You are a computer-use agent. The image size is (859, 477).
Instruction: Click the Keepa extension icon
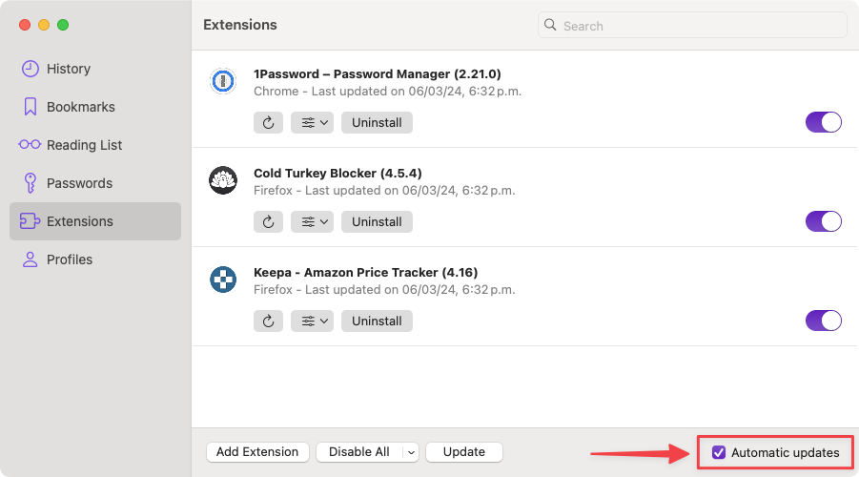pos(223,280)
